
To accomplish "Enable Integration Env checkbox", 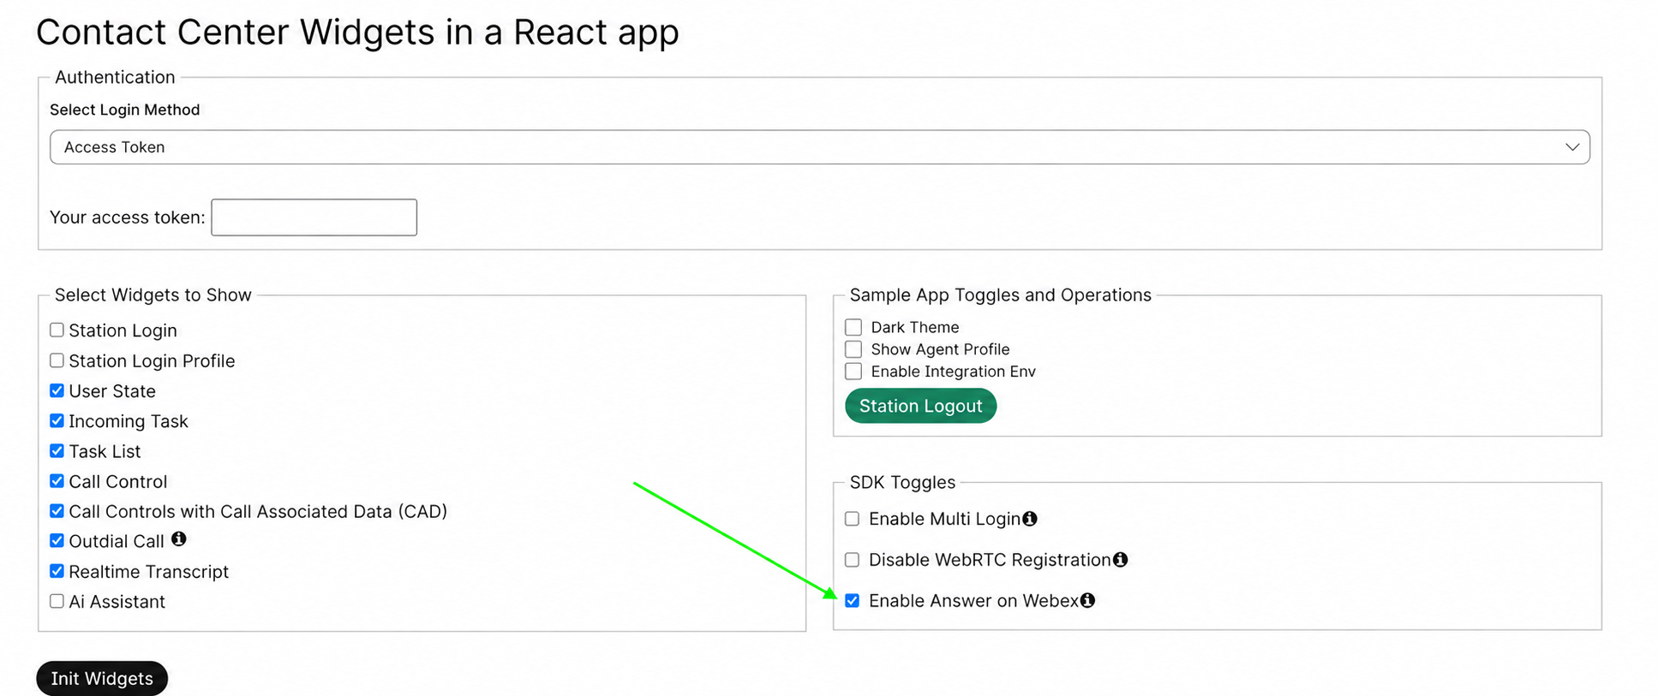I will 853,372.
